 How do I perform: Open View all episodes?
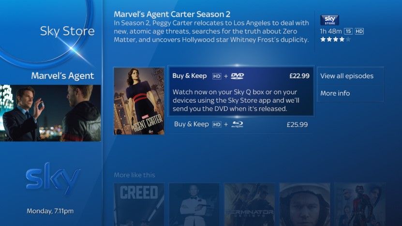350,76
